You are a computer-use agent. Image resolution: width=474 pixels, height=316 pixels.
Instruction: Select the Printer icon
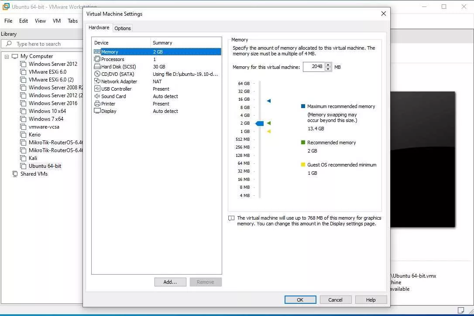pyautogui.click(x=97, y=104)
